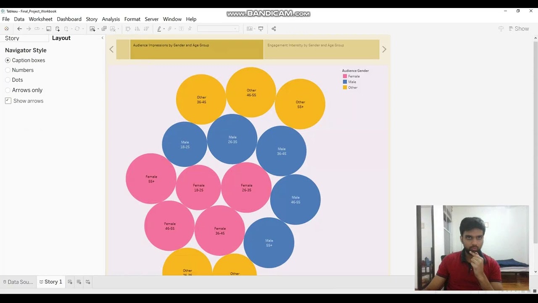Go to next story point arrow

click(384, 49)
